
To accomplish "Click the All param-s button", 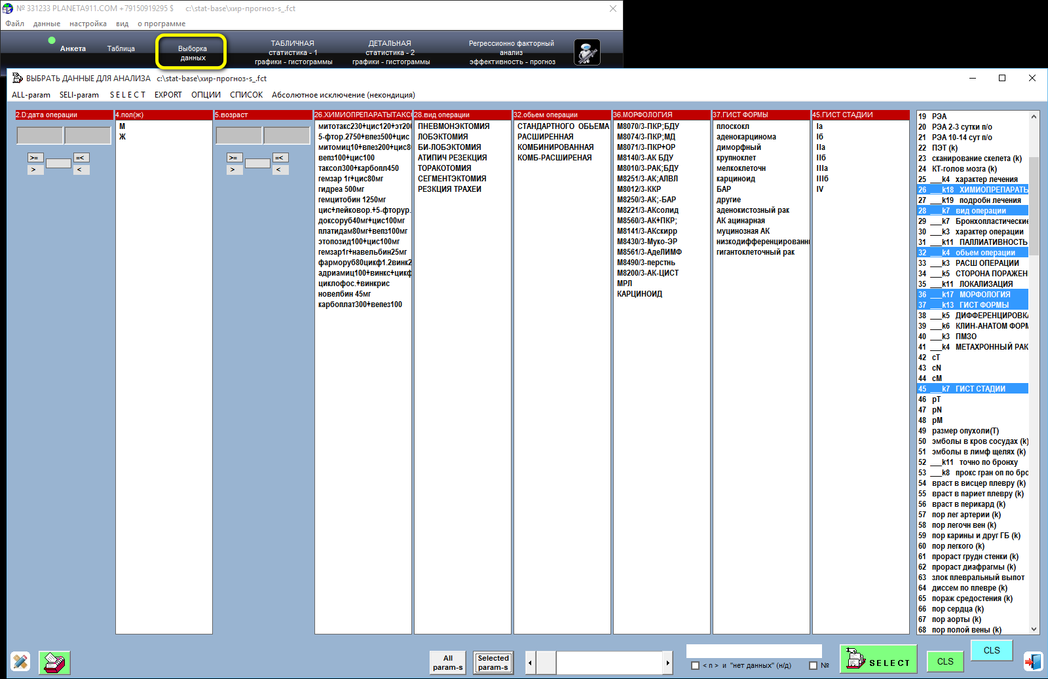I will pyautogui.click(x=447, y=663).
